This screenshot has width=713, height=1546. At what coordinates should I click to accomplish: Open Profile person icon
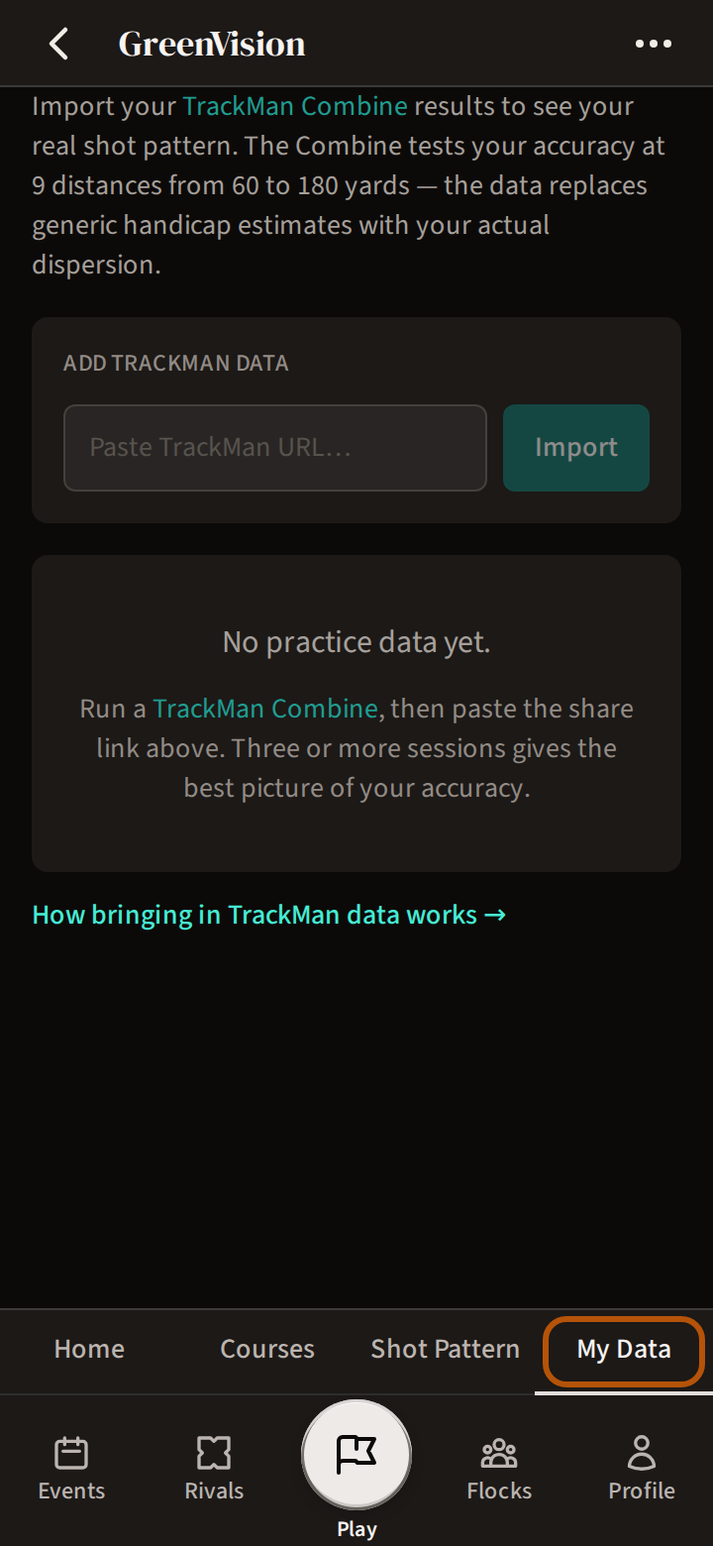click(642, 1453)
